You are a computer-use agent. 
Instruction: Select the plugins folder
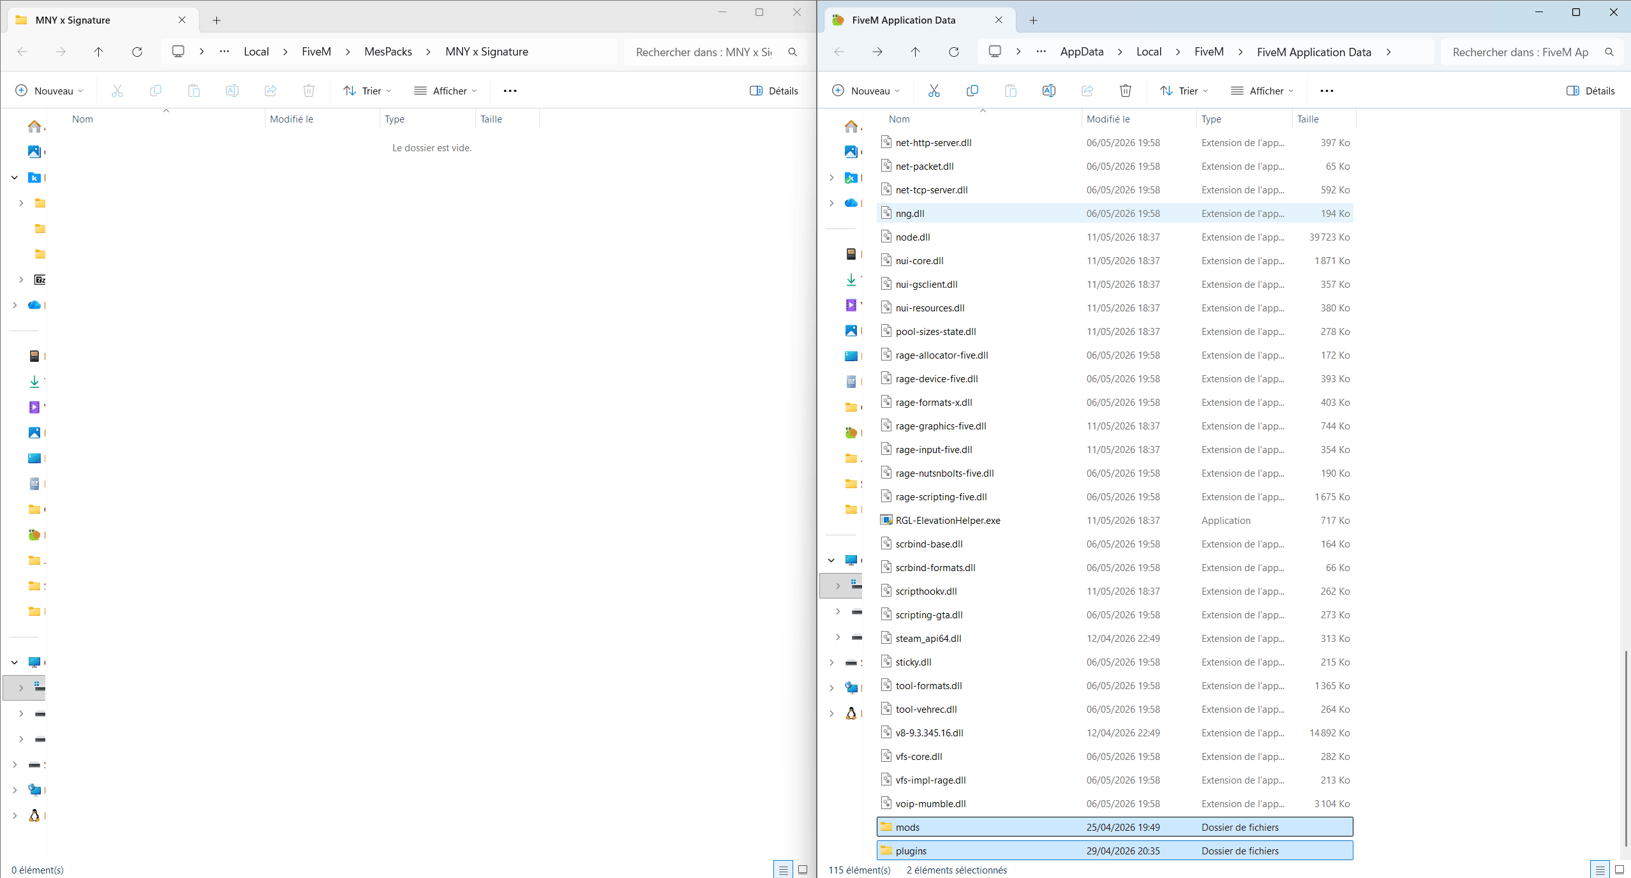click(x=1115, y=851)
